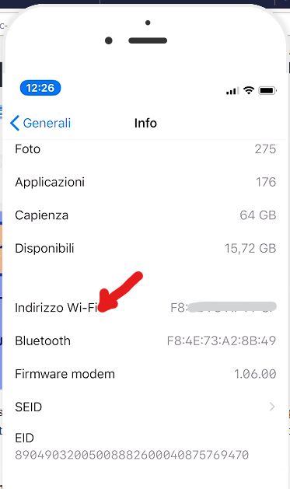Tap the phone earpiece speaker slot
This screenshot has width=290, height=489.
[x=148, y=40]
